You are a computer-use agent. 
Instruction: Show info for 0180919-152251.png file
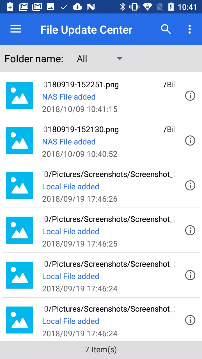click(x=190, y=96)
